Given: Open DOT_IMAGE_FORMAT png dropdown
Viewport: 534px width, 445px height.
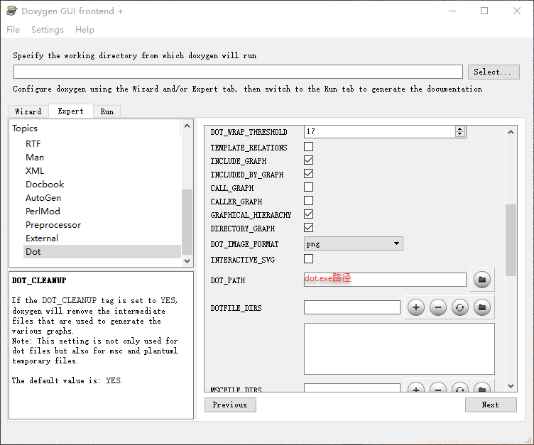Looking at the screenshot, I should pos(353,243).
